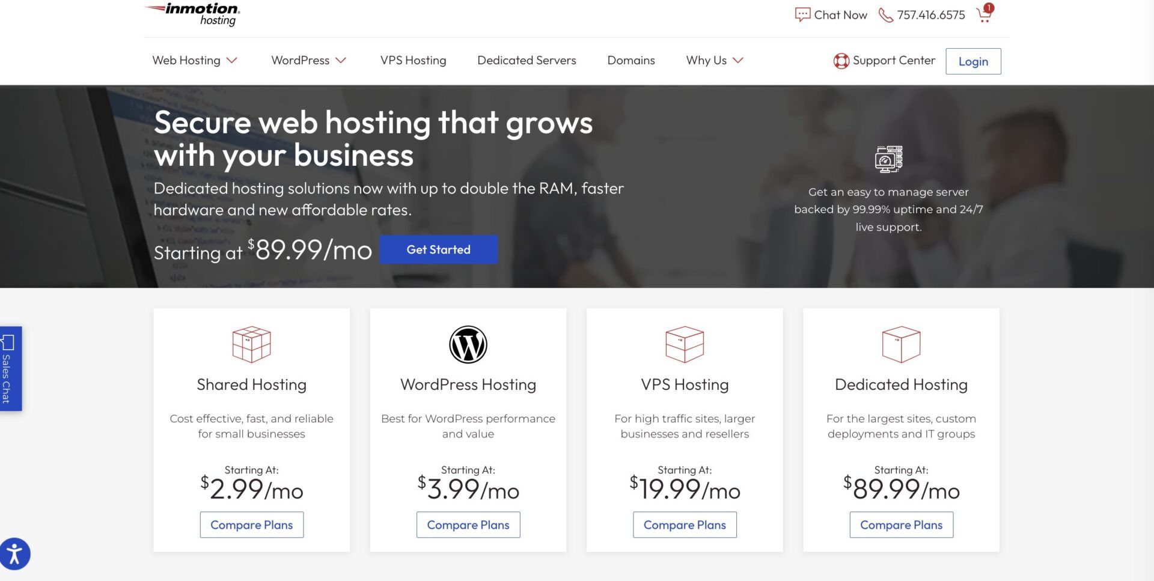Expand the Why Us chevron

coord(738,61)
